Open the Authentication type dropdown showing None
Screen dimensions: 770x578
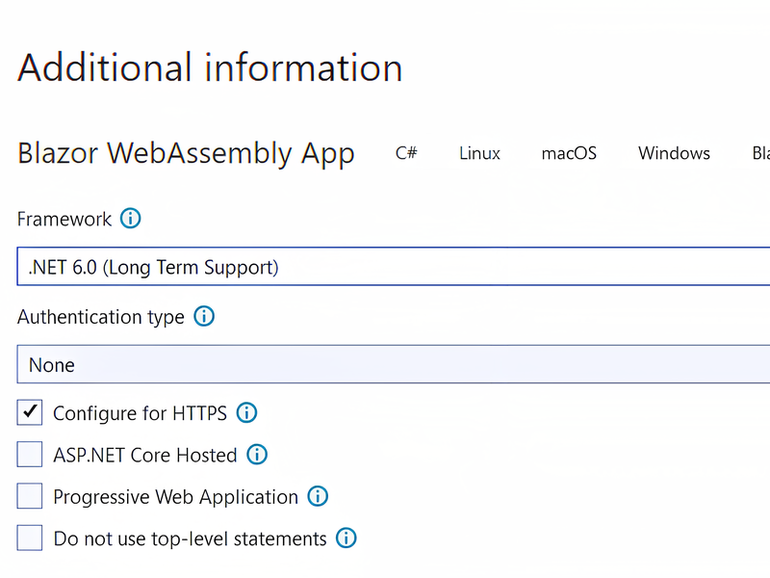coord(394,364)
